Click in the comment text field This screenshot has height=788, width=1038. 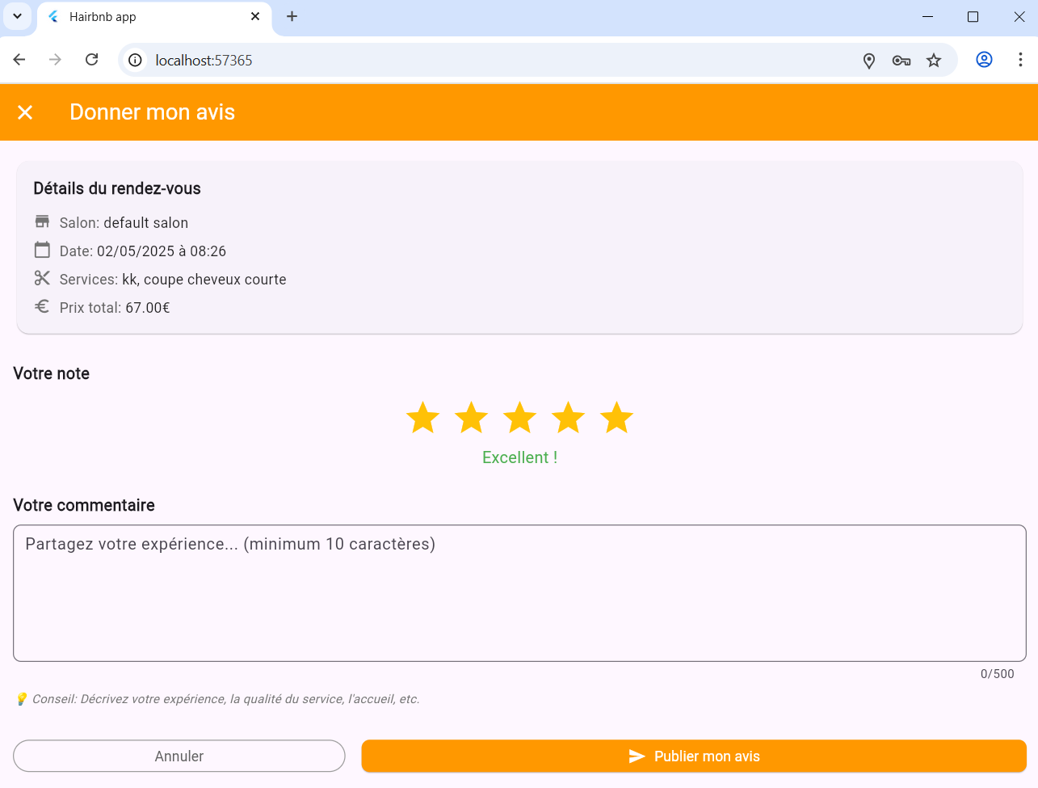click(519, 593)
